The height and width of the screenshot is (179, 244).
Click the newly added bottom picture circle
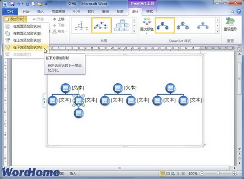pos(79,113)
